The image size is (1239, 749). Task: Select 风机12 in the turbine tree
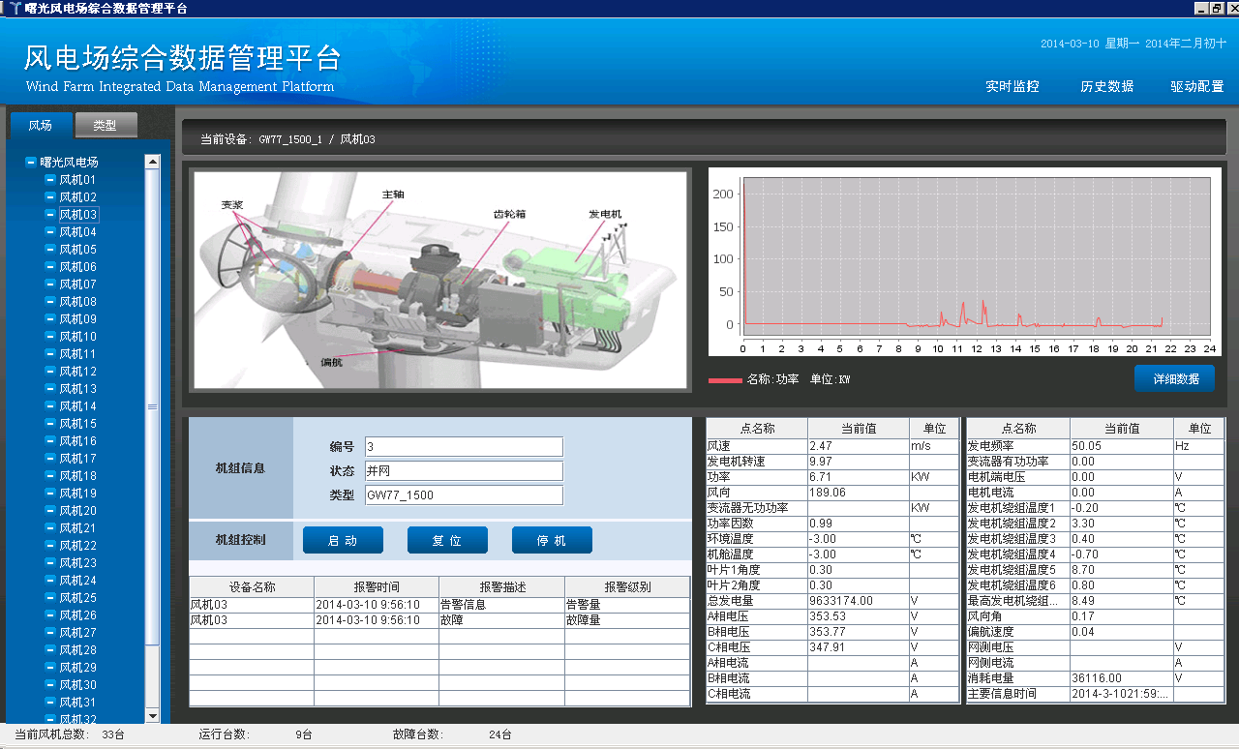(x=77, y=372)
